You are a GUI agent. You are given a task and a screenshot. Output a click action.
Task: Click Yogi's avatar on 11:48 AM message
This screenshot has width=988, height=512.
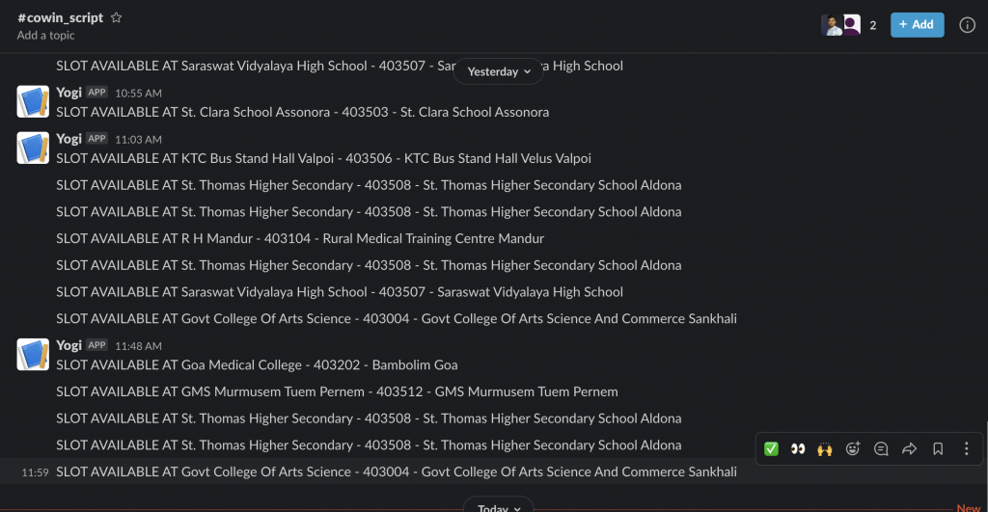coord(33,355)
